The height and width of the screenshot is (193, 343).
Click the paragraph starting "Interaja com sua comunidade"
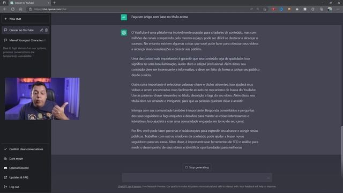tap(193, 116)
